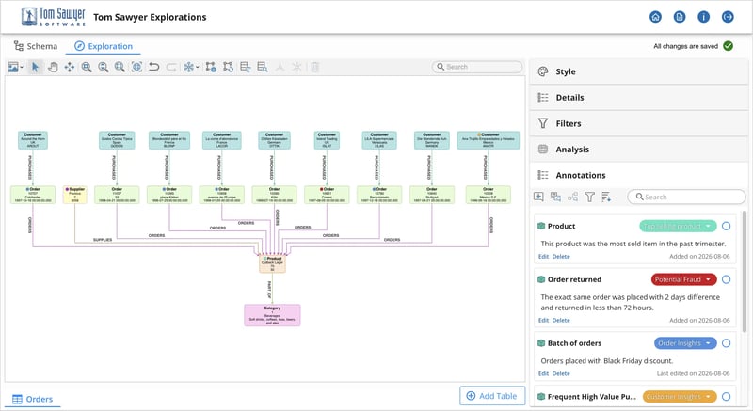Select the Batch of orders radio circle
Viewport: 753px width, 411px height.
tap(726, 343)
